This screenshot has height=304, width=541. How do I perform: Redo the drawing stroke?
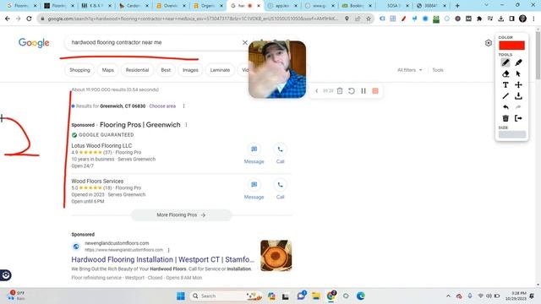(518, 107)
